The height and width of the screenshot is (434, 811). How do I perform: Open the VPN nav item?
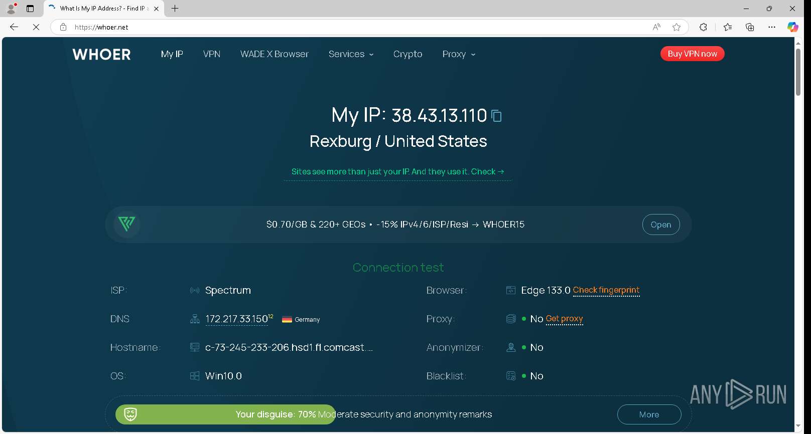pos(212,54)
